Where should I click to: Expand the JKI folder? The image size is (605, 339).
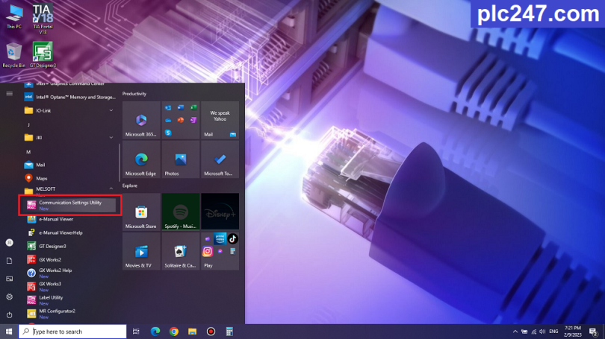pyautogui.click(x=111, y=137)
